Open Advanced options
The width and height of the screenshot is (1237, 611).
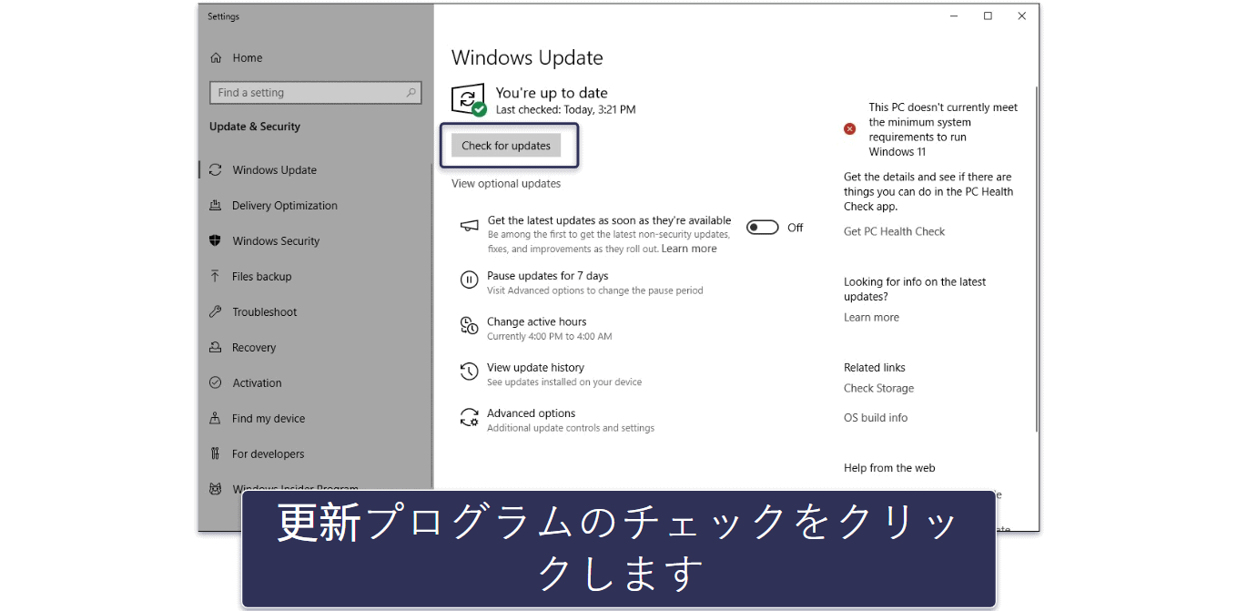531,413
